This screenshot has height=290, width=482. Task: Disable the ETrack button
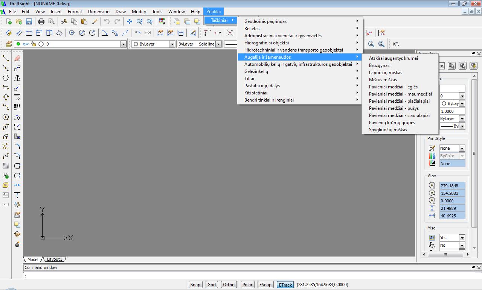[x=285, y=285]
